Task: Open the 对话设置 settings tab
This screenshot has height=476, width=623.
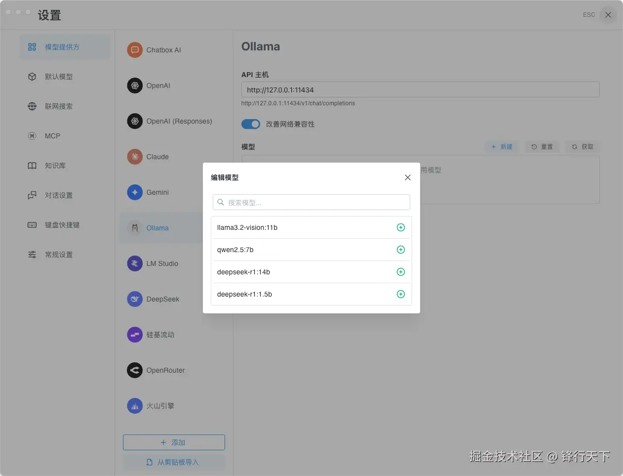Action: (65, 195)
